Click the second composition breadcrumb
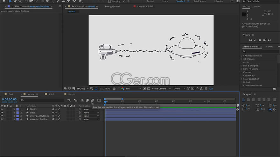Image resolution: width=280 pixels, height=157 pixels. 72,11
